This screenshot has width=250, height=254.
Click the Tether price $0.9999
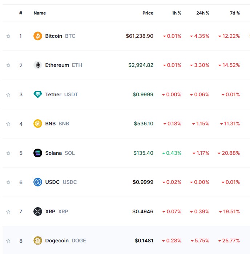(x=143, y=94)
